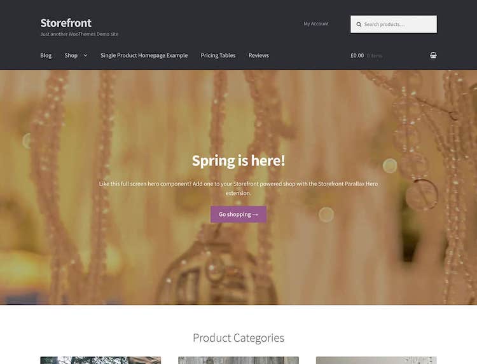
Task: Expand the Shop menu chevron
Action: (85, 55)
